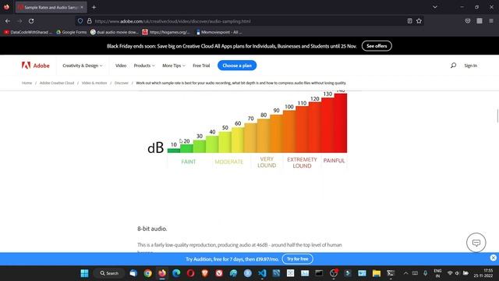Expand Creativity & Design menu

click(x=83, y=66)
